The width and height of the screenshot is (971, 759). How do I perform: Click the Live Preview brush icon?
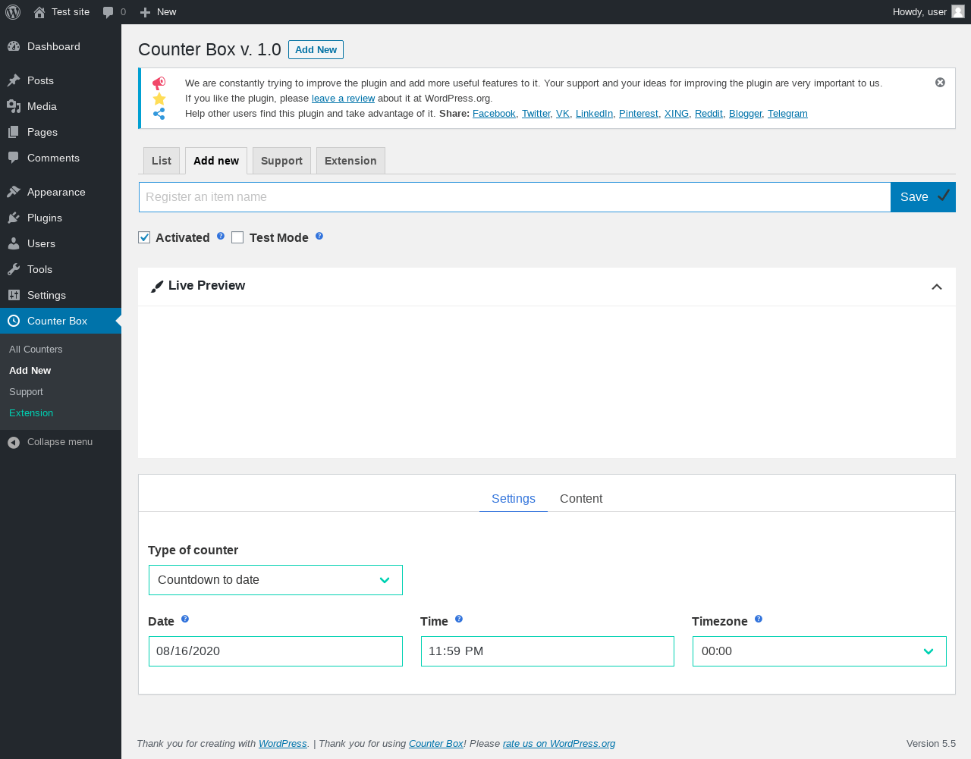pos(157,286)
